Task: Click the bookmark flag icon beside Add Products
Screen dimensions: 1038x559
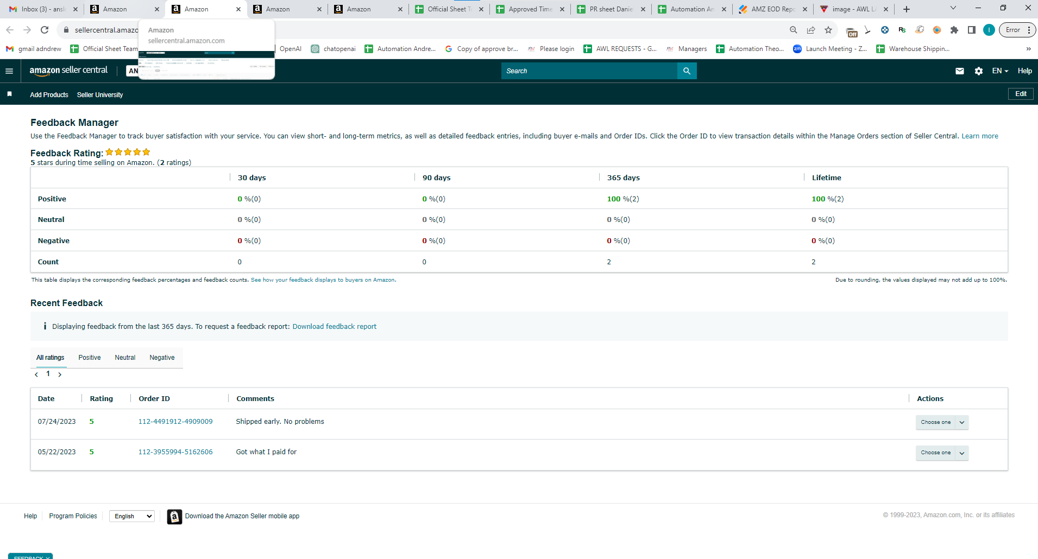Action: [9, 94]
